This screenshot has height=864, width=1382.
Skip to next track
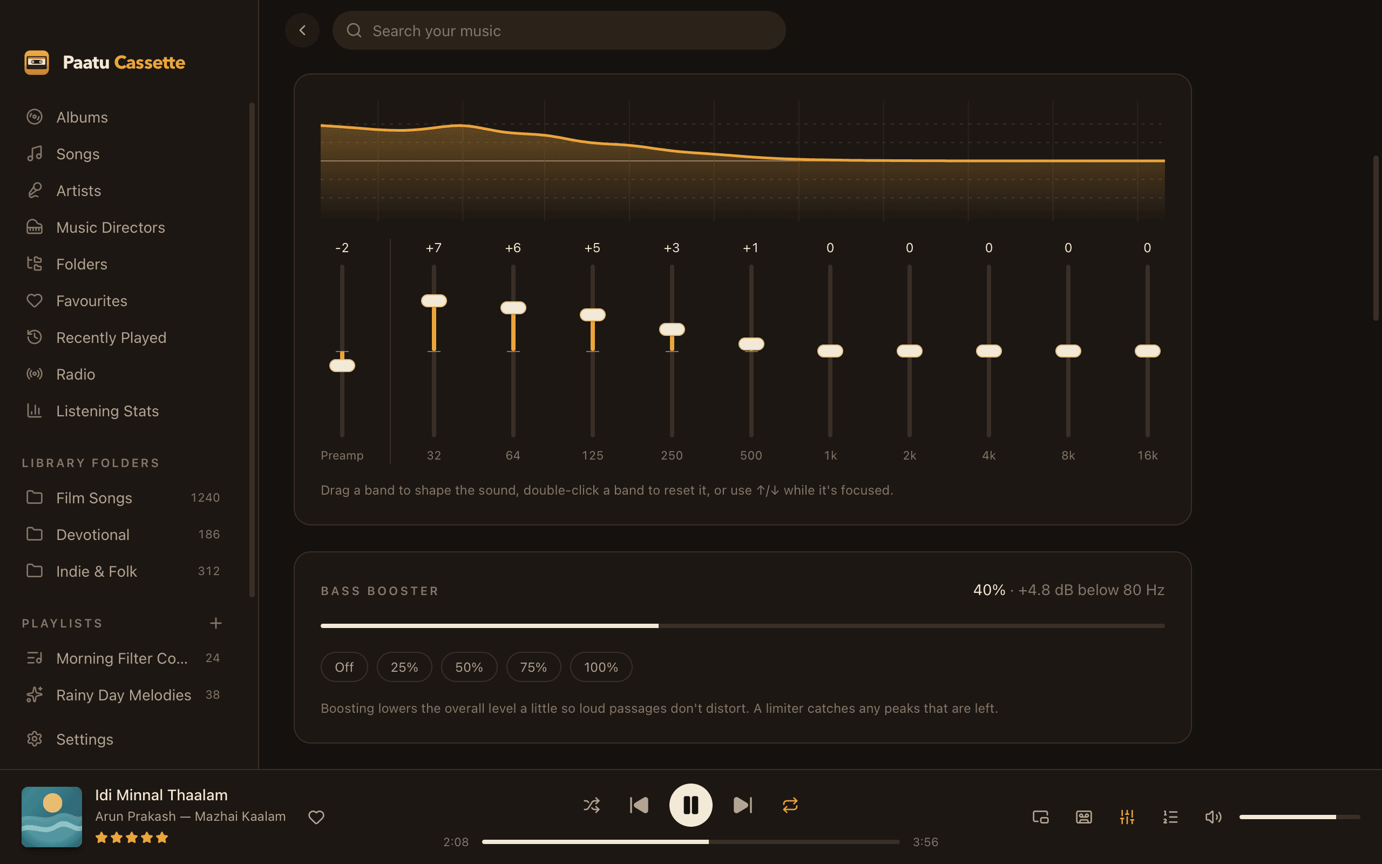pyautogui.click(x=742, y=805)
